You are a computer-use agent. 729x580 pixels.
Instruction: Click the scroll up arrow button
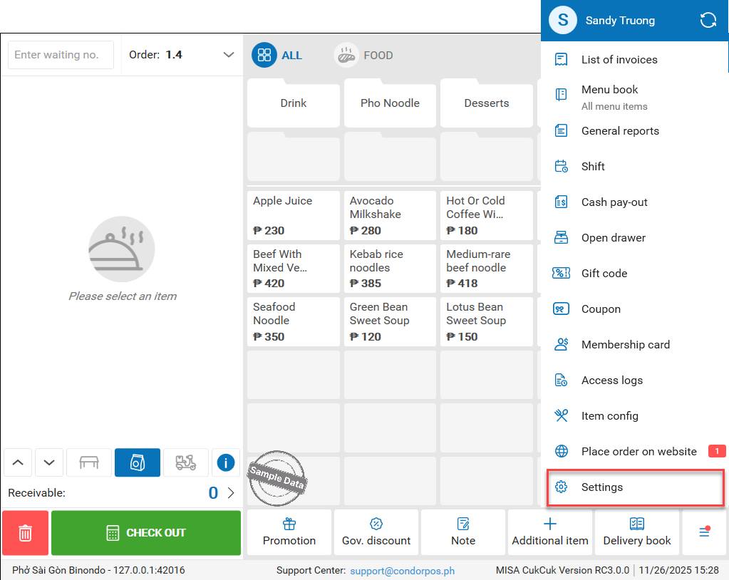18,462
